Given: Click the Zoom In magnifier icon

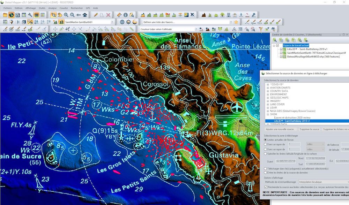Looking at the screenshot, I should (x=66, y=15).
